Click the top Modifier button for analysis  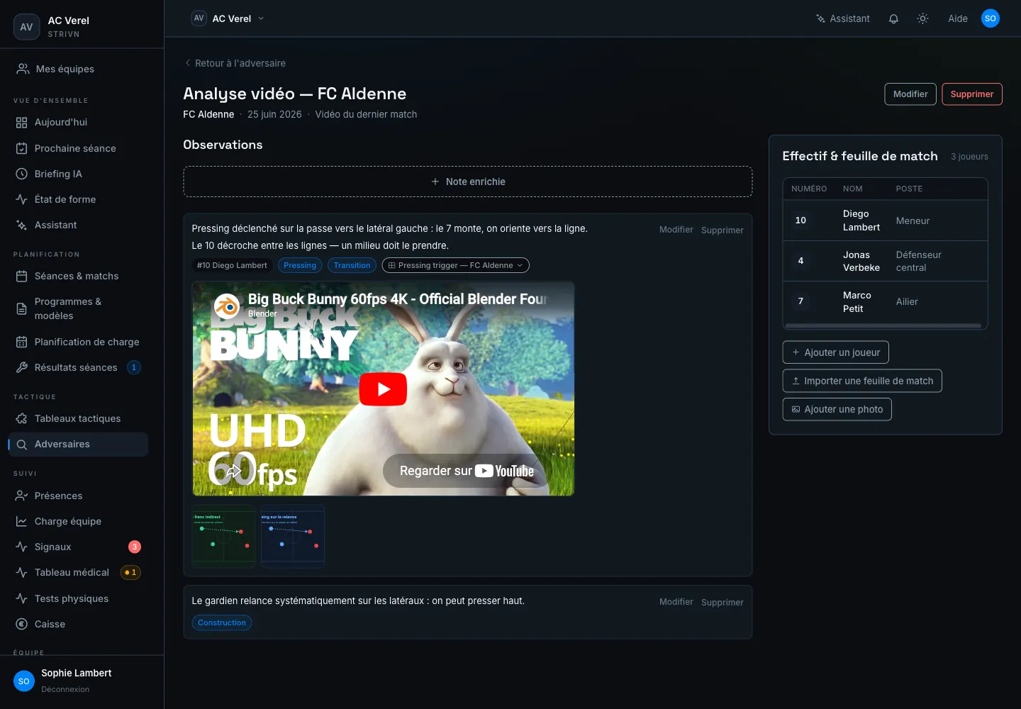pyautogui.click(x=910, y=94)
